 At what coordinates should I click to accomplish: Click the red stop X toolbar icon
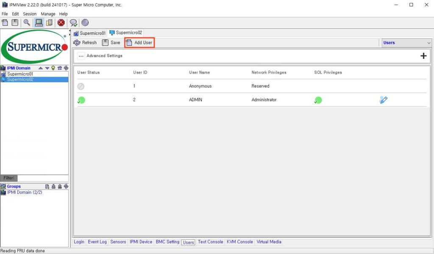[x=61, y=23]
